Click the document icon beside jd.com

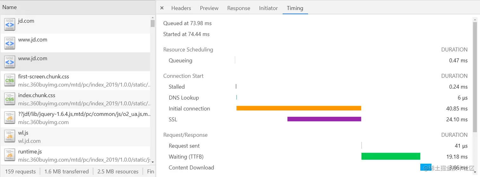(x=10, y=24)
